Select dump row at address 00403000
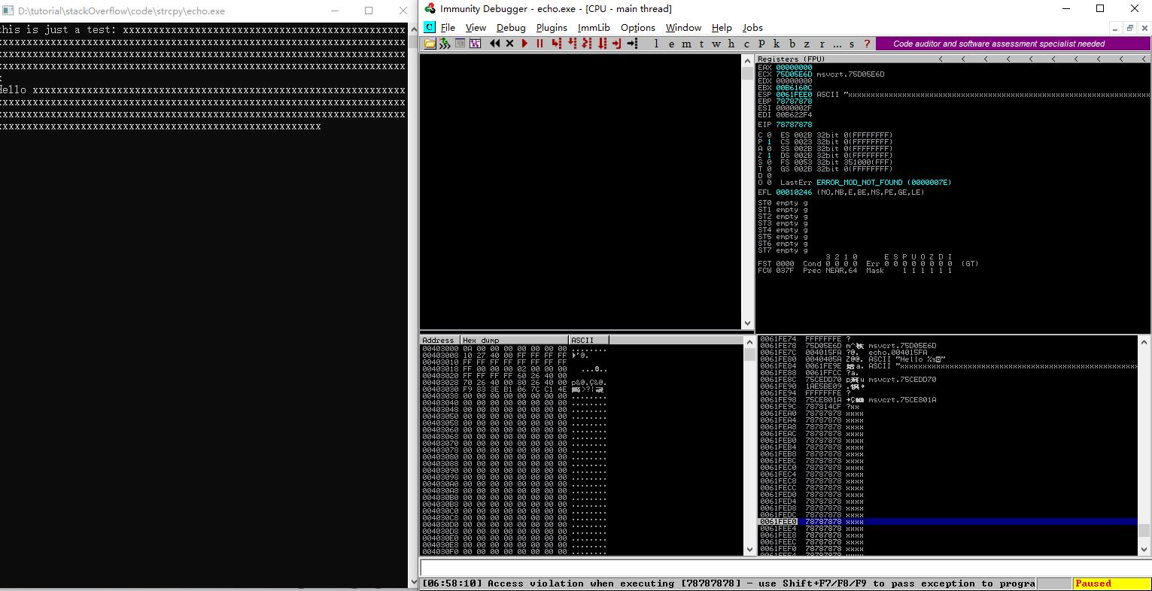 click(514, 349)
